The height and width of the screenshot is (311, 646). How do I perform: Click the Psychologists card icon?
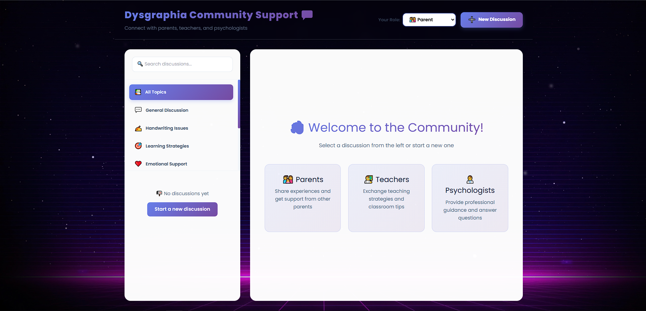point(470,179)
